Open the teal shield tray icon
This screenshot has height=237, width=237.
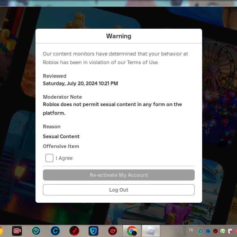coord(200,231)
